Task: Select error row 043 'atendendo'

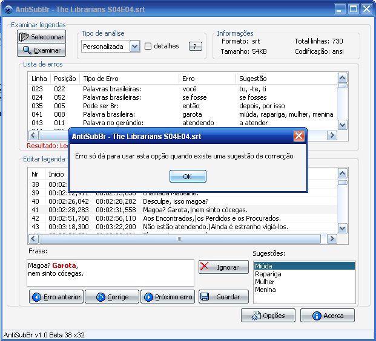Action: 182,123
